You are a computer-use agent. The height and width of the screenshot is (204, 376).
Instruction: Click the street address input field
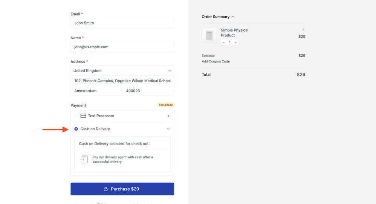coord(122,81)
